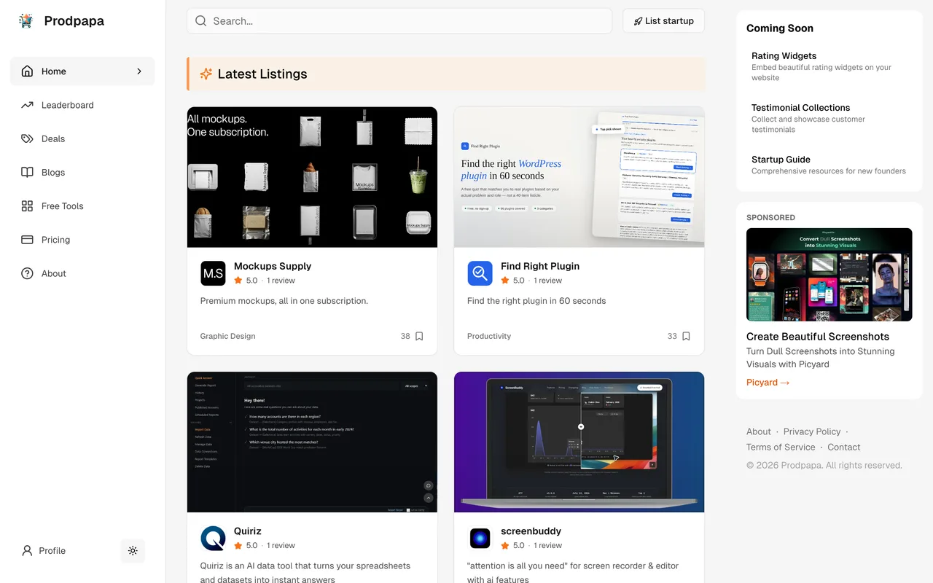
Task: Toggle the light/dark theme button
Action: (x=133, y=551)
